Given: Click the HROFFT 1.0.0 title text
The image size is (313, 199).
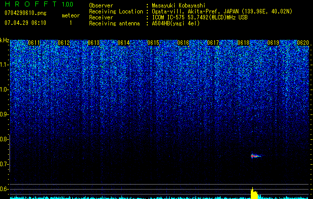Looking at the screenshot, I should coord(39,4).
